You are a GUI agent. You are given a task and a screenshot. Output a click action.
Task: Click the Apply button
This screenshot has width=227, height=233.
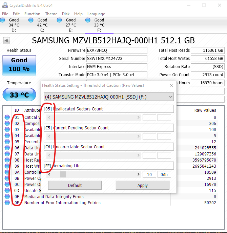(143, 185)
